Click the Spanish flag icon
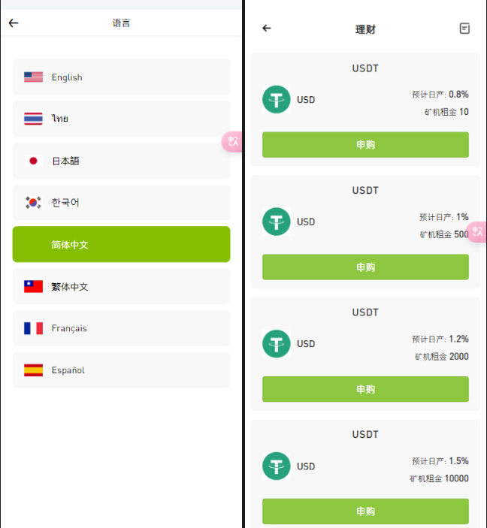Image resolution: width=487 pixels, height=528 pixels. (33, 370)
